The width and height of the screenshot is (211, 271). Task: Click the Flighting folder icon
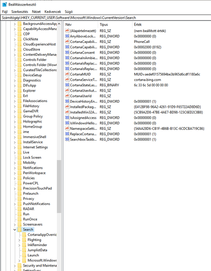[x=24, y=240]
